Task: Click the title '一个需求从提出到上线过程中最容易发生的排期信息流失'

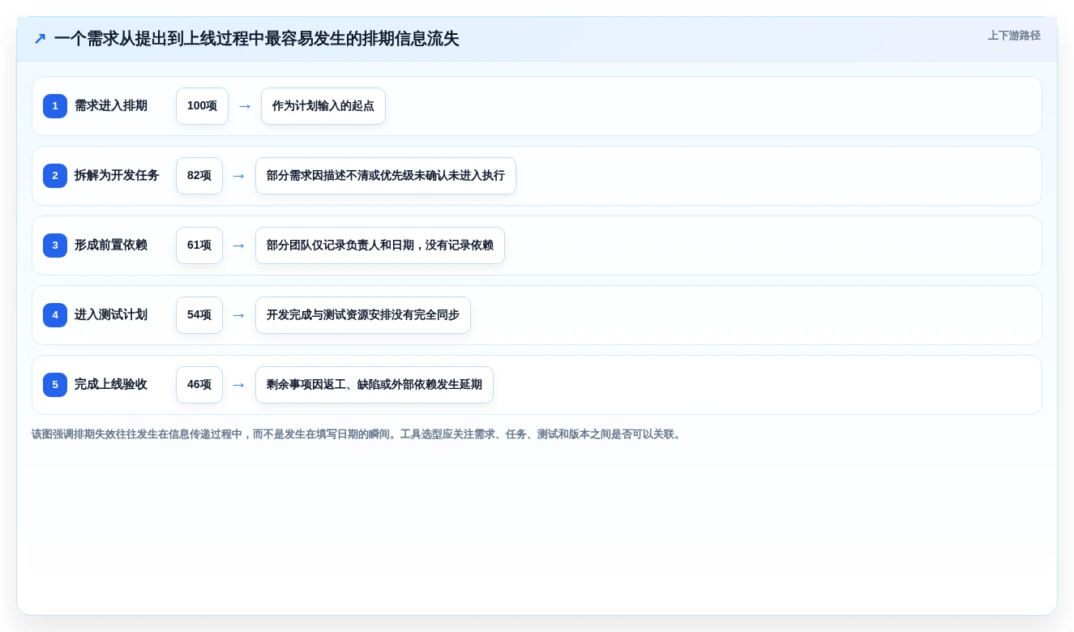Action: pos(256,39)
